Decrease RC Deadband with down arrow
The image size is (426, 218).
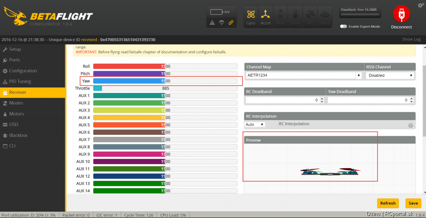322,102
